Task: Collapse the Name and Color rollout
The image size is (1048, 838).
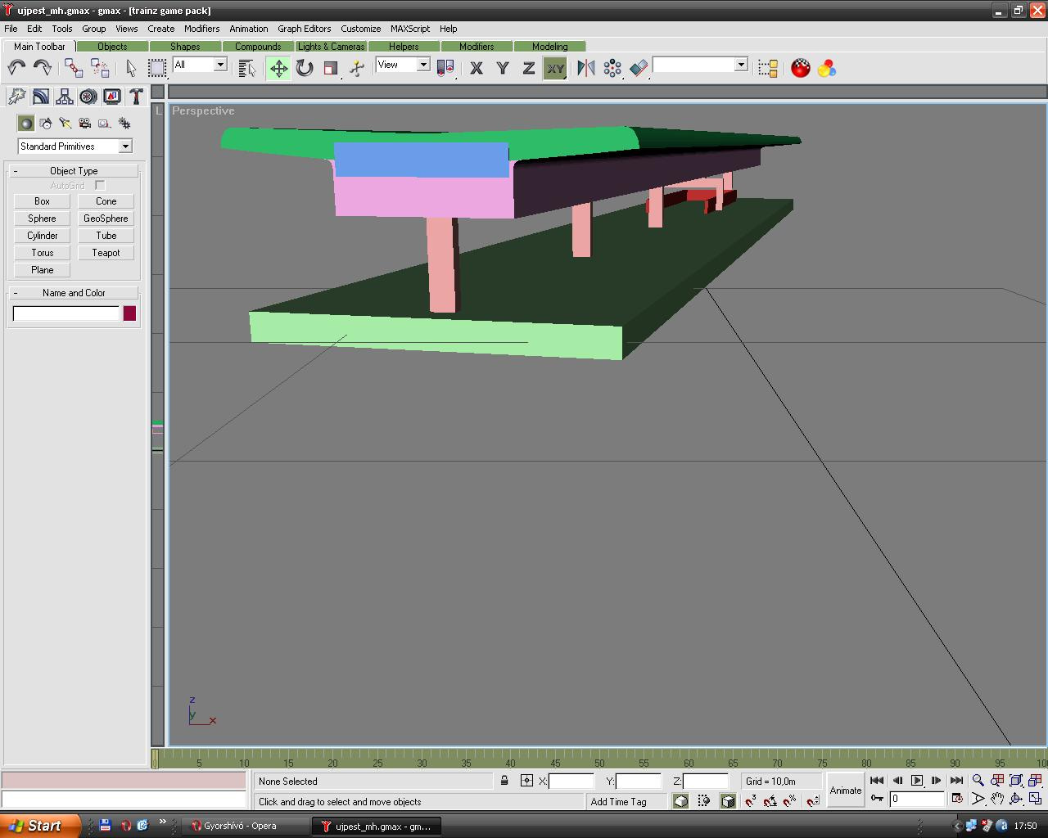Action: click(x=74, y=293)
